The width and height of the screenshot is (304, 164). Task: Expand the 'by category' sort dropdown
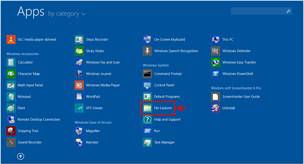point(67,14)
